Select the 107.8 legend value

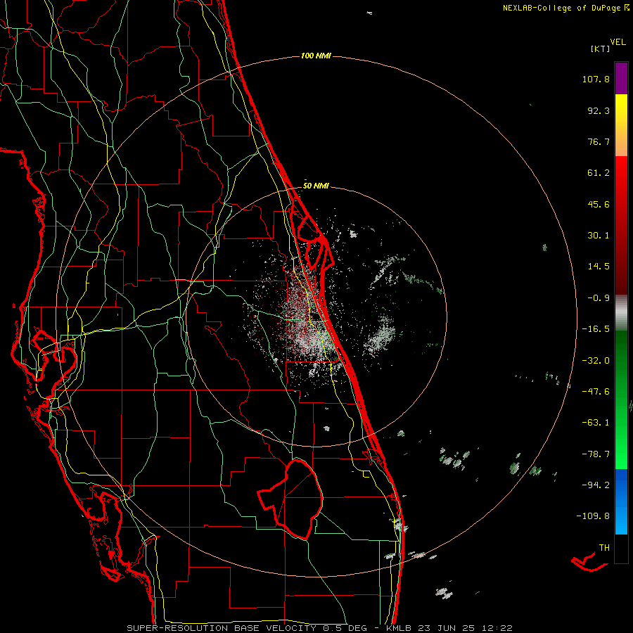(596, 79)
